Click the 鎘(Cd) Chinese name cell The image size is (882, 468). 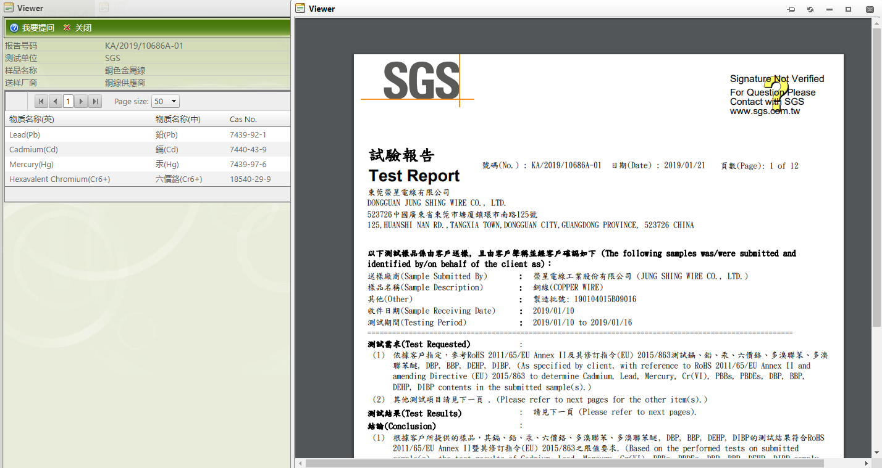click(167, 149)
